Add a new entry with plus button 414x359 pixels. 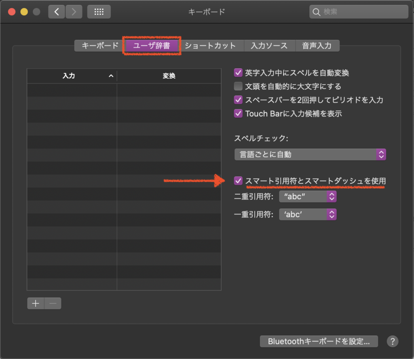click(36, 303)
